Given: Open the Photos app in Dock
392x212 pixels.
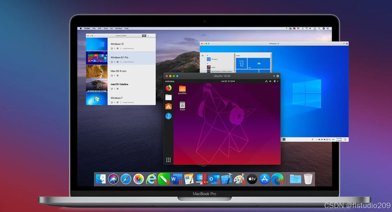Looking at the screenshot, I should 138,179.
